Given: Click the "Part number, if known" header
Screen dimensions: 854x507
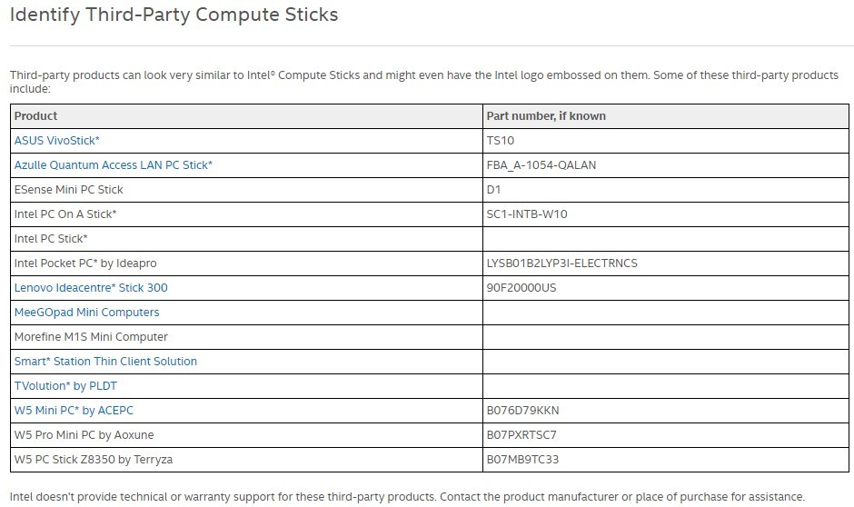Looking at the screenshot, I should point(546,116).
